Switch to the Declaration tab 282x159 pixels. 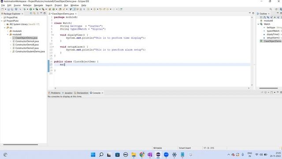click(81, 93)
